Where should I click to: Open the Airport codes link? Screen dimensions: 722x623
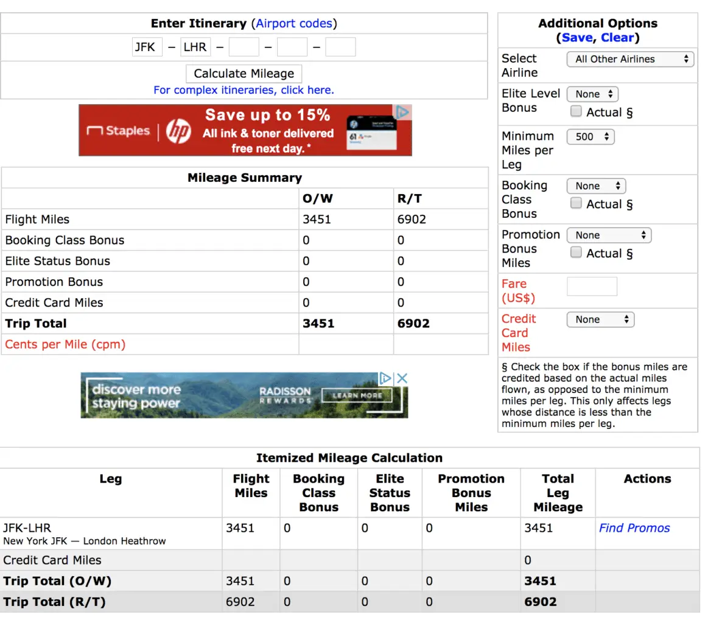[294, 24]
